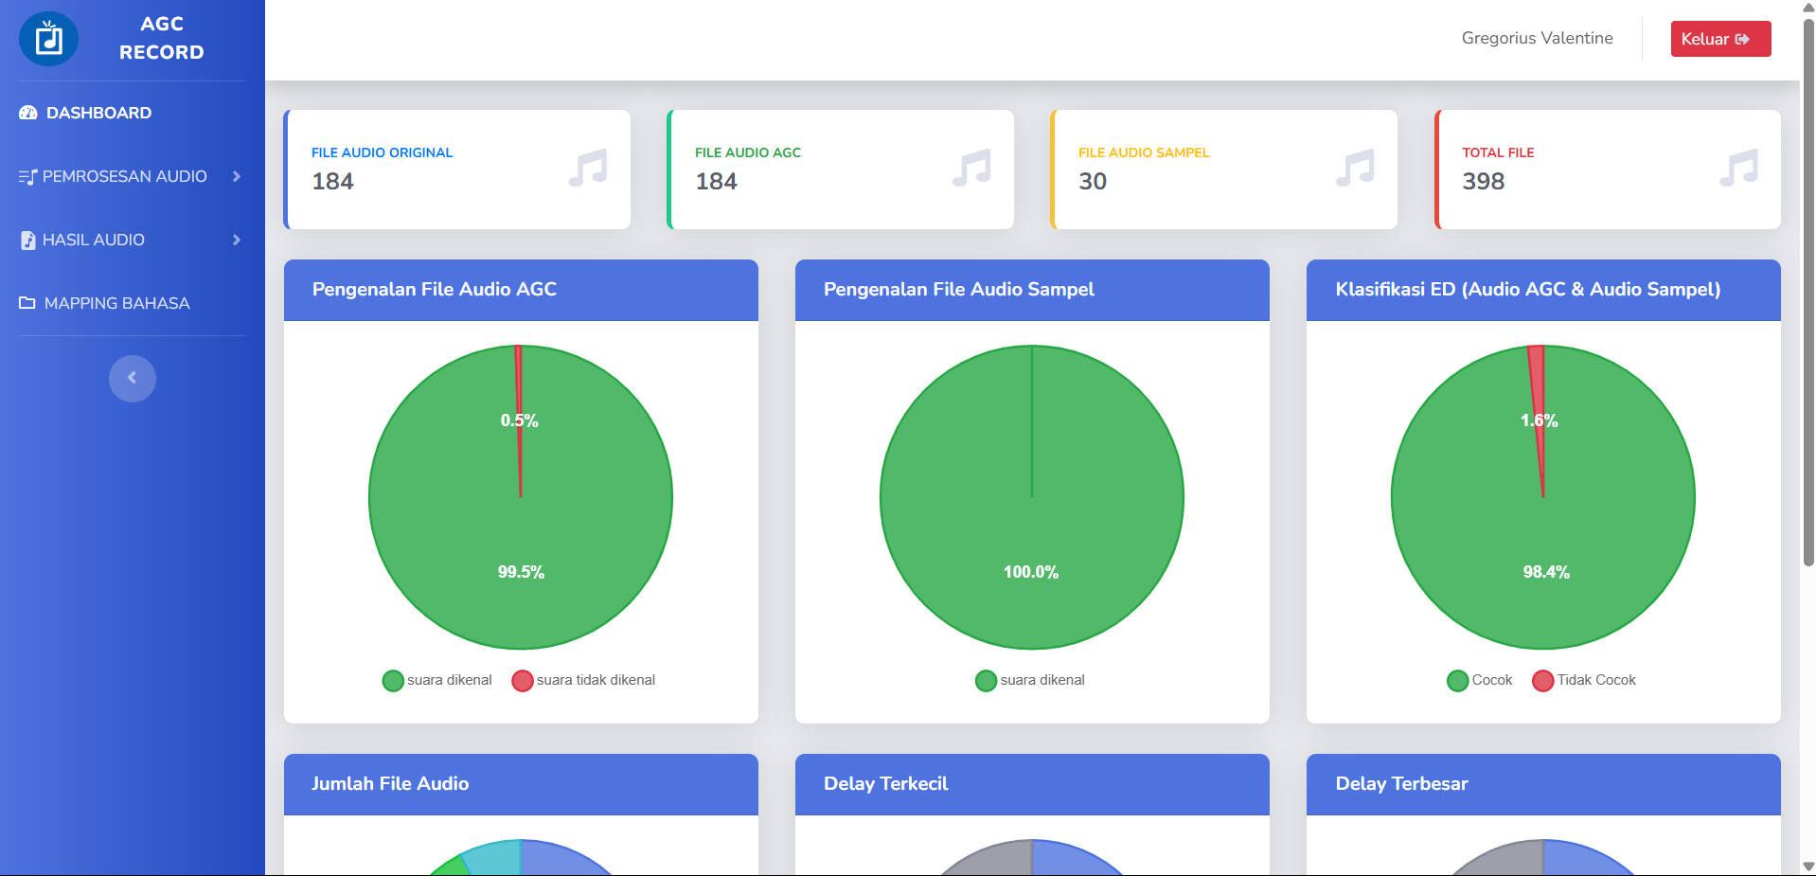Toggle 'Tidak Cocok' legend in Klasifikasi ED chart
This screenshot has width=1816, height=876.
pos(1584,680)
